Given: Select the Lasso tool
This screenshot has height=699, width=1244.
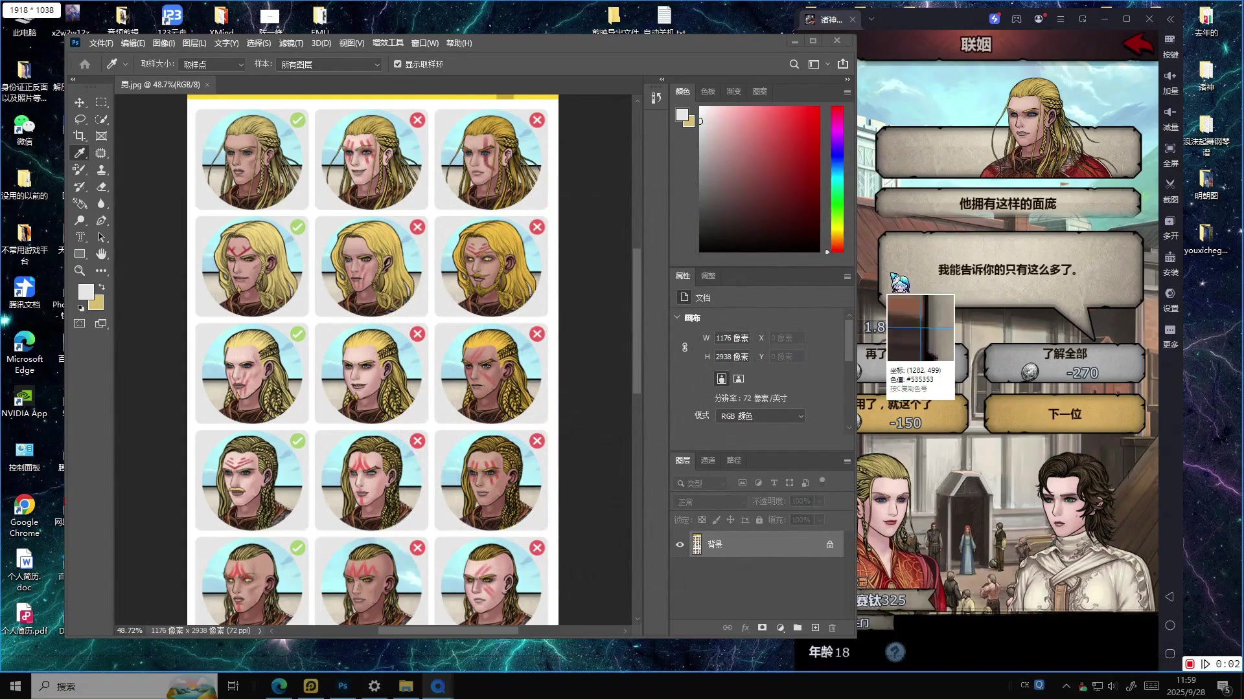Looking at the screenshot, I should click(80, 119).
